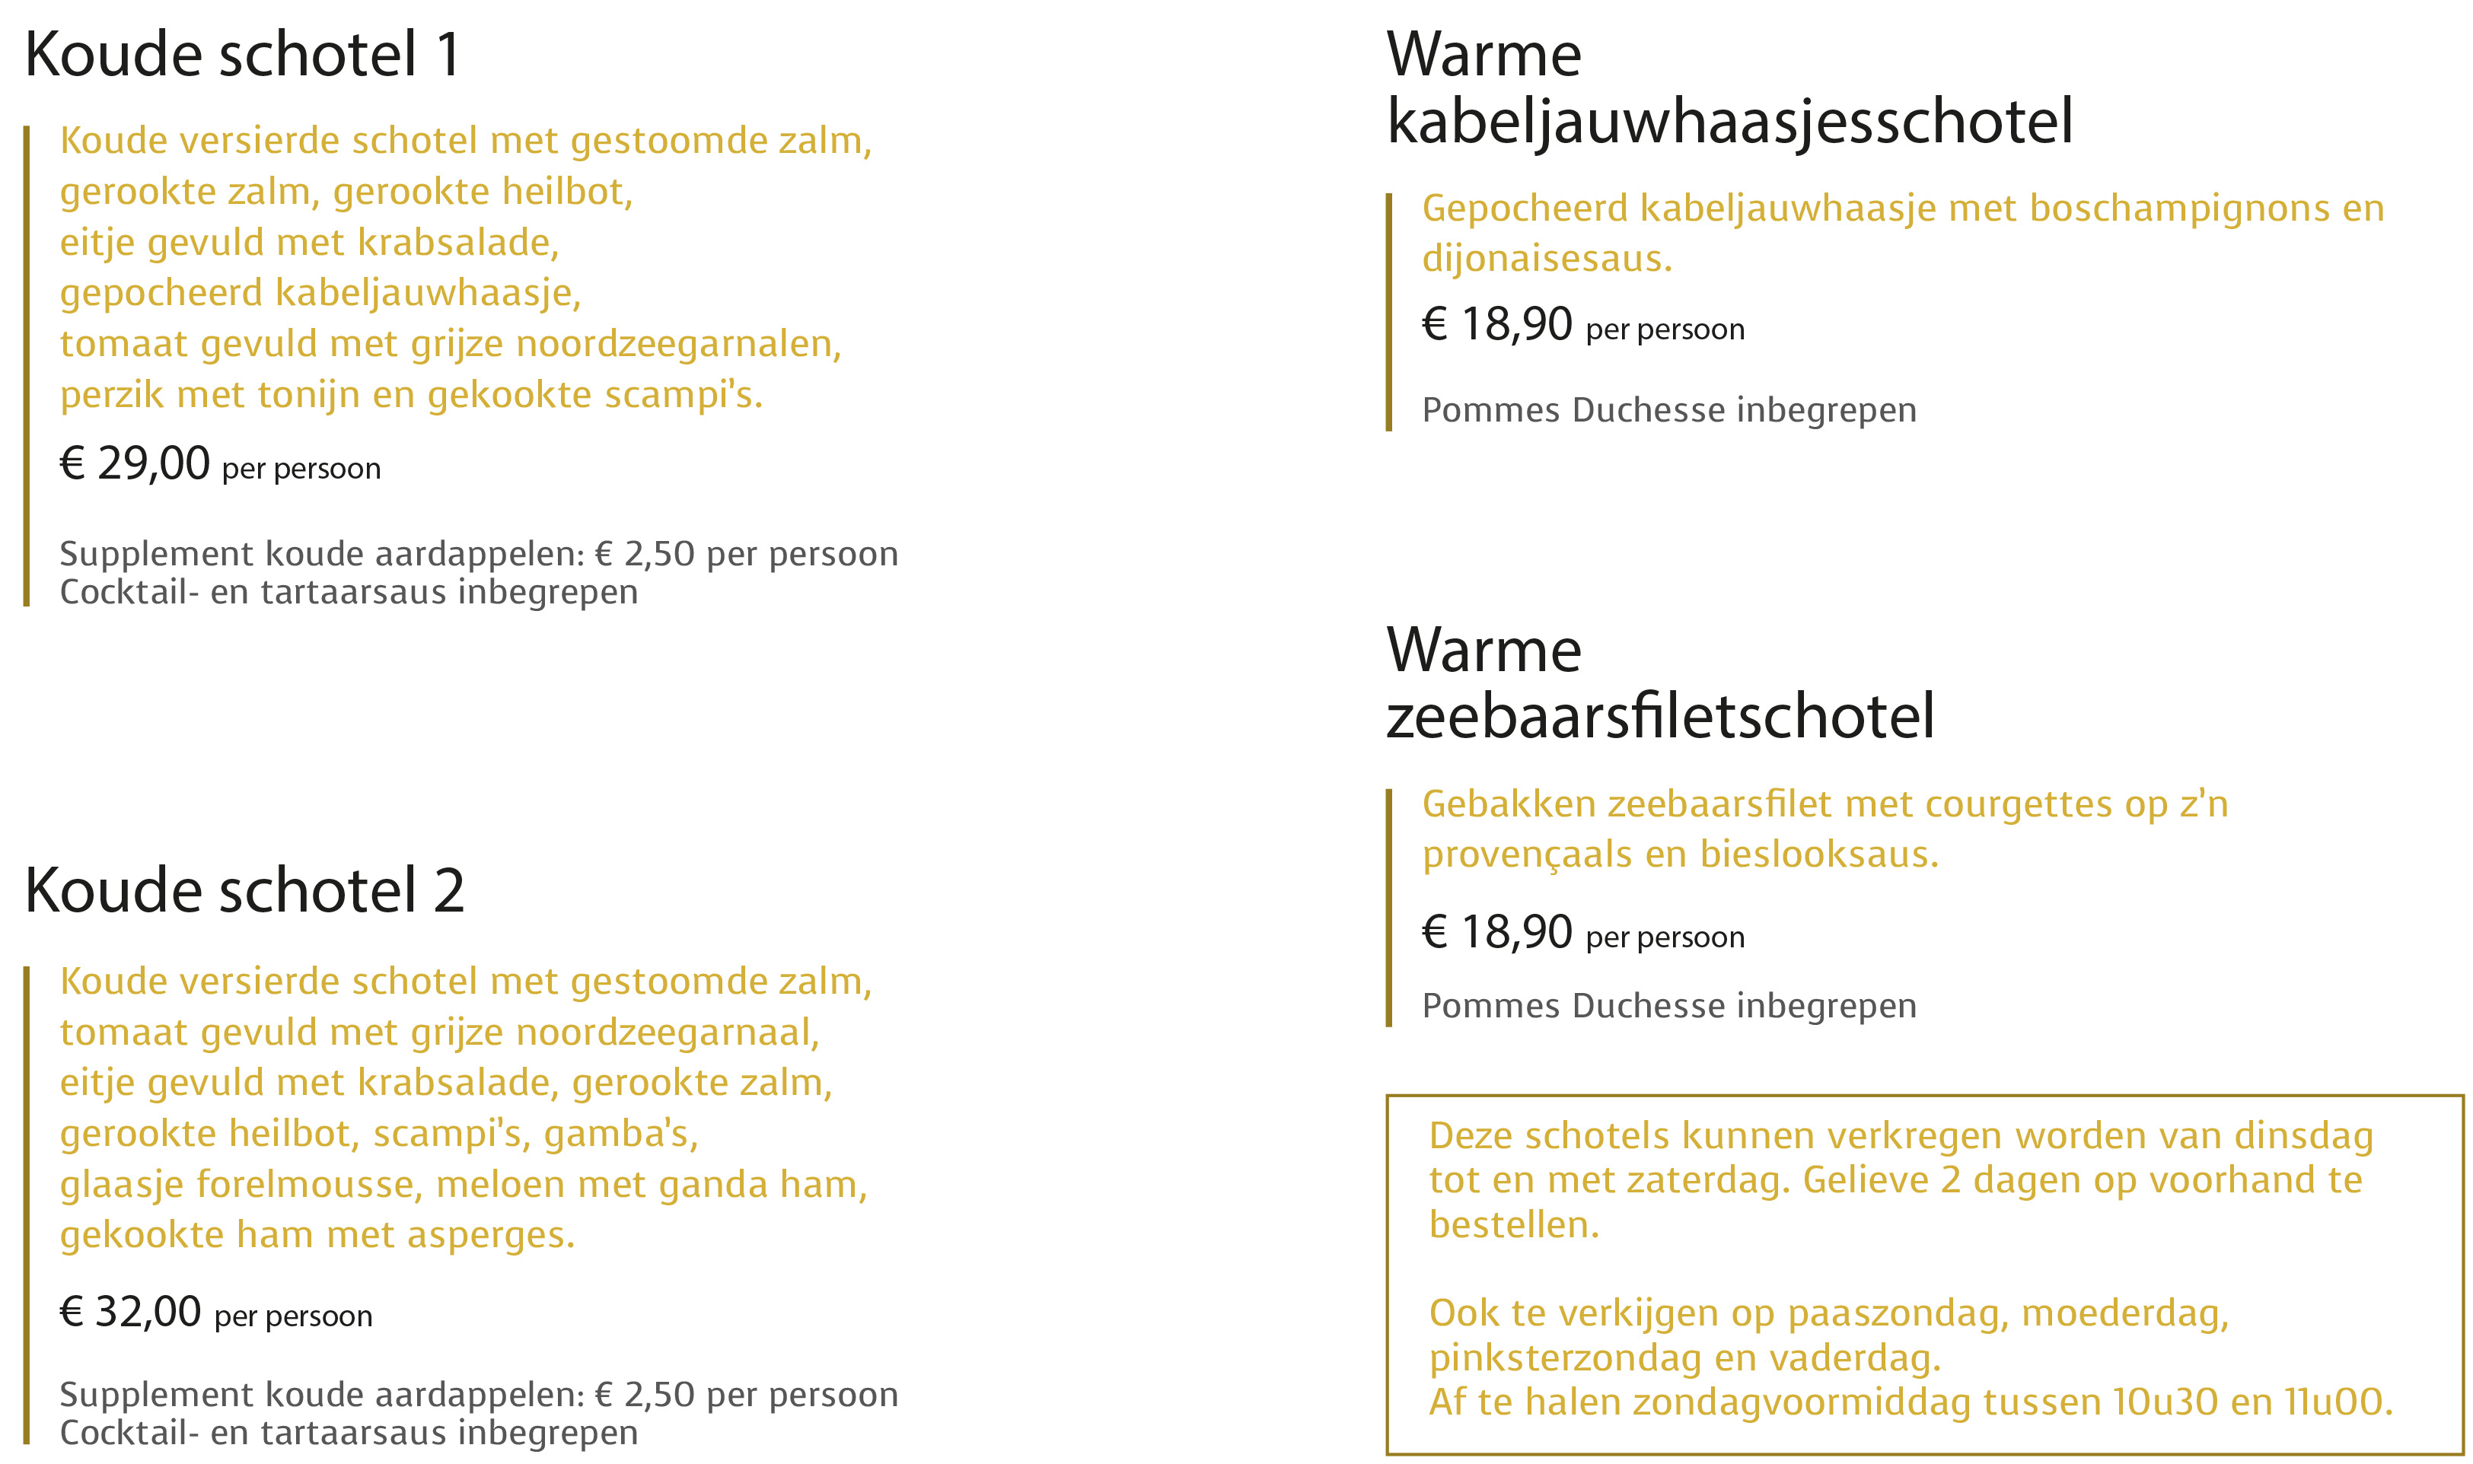Click 'glaasje forelmousse, meloen met ganda ham' line
This screenshot has width=2473, height=1464.
[x=464, y=1184]
